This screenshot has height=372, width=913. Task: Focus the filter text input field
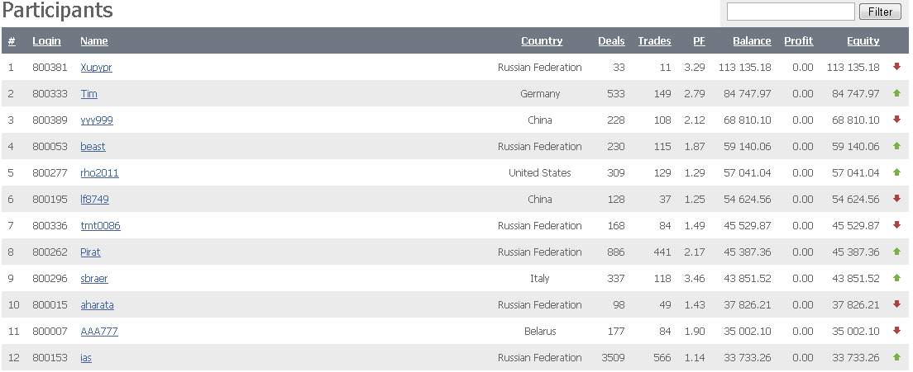click(790, 12)
